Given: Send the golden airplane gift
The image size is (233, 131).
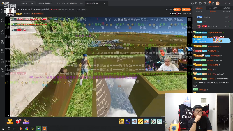Looking at the screenshot, I should pyautogui.click(x=121, y=121).
